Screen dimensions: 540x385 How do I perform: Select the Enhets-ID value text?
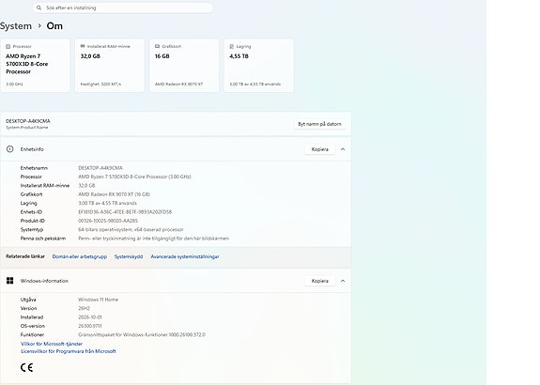(125, 212)
